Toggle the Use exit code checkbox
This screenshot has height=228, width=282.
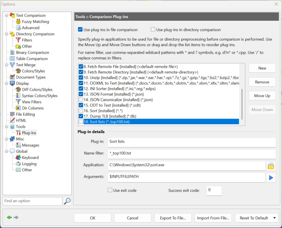click(x=110, y=190)
